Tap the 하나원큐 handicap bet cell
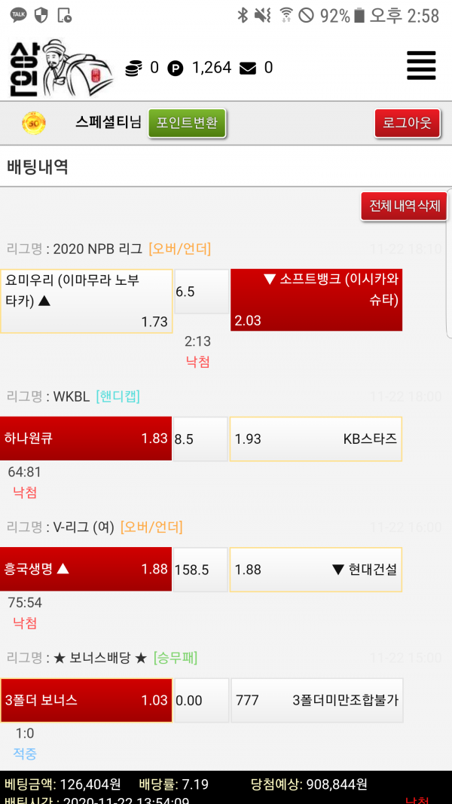 pyautogui.click(x=86, y=439)
